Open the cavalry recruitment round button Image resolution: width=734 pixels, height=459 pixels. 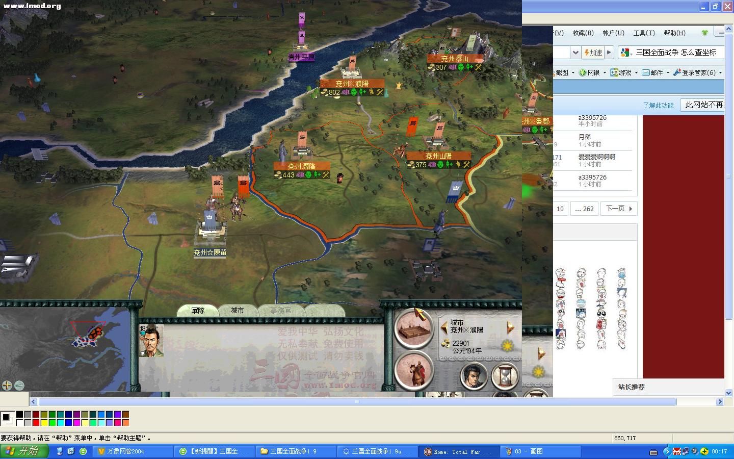click(413, 370)
